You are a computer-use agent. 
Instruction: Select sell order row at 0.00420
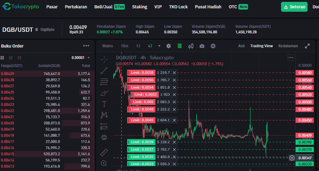pos(48,123)
